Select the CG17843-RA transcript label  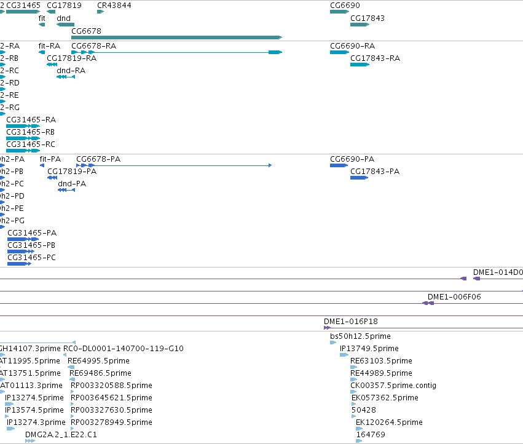[375, 58]
